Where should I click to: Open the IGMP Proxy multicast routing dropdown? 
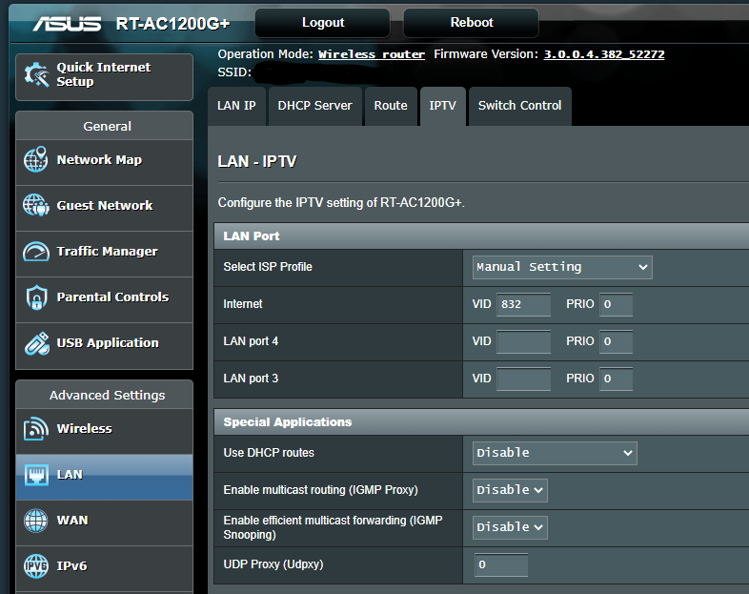510,490
